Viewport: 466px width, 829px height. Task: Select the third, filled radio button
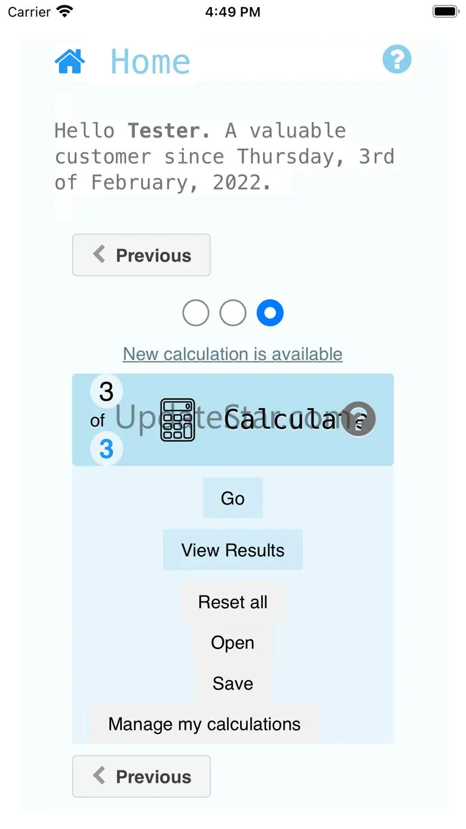coord(270,313)
